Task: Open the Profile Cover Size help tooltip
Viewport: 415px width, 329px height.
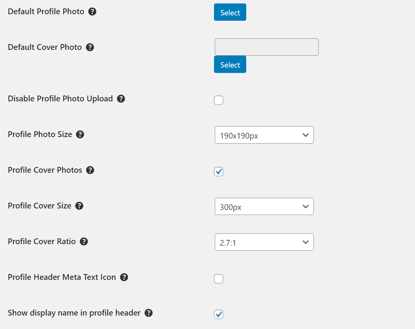Action: (x=79, y=206)
